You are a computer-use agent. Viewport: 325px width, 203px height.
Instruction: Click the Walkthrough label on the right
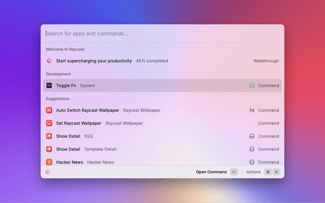(266, 61)
